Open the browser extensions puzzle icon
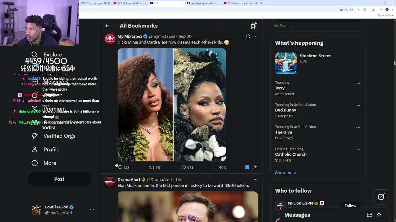The height and width of the screenshot is (222, 396). point(365,10)
